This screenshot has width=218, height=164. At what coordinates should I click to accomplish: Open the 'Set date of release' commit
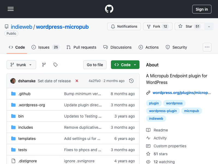point(54,81)
